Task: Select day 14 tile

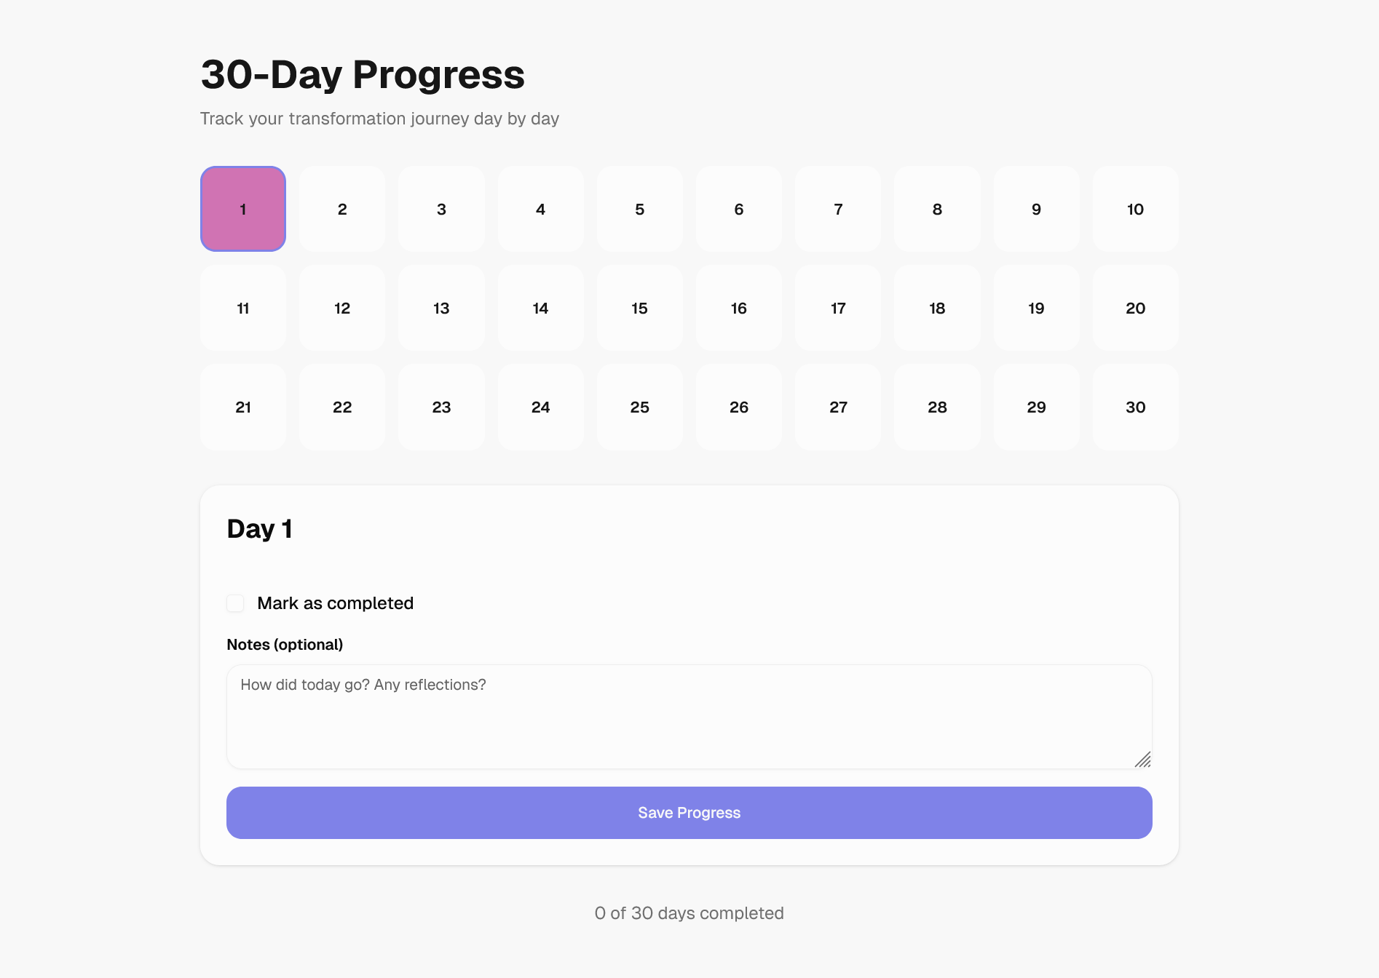Action: click(541, 308)
